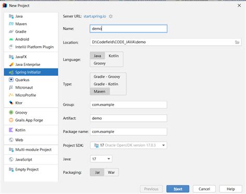246x194 pixels.
Task: Click the Next button
Action: pos(178,189)
